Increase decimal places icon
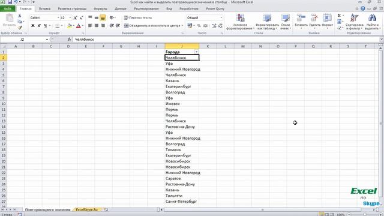Viewport: 384px width, 216px height. (214, 25)
